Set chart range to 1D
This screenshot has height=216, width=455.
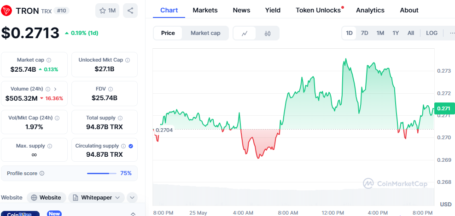pyautogui.click(x=350, y=33)
